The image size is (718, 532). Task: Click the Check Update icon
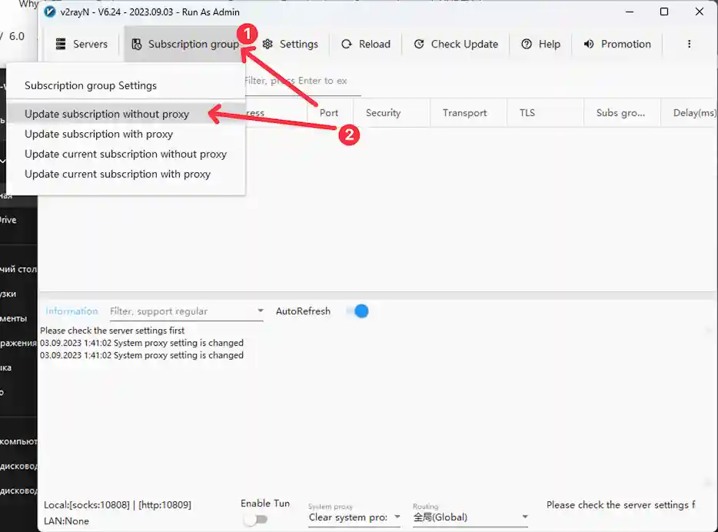tap(419, 45)
